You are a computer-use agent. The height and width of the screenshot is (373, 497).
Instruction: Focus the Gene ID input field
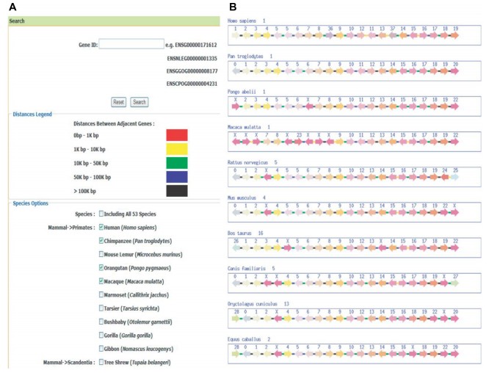pyautogui.click(x=132, y=44)
